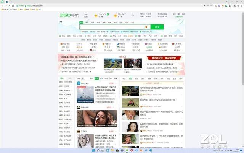Image resolution: width=244 pixels, height=153 pixels.
Task: Click the yellow notification bar above right news list
Action: (x=152, y=83)
